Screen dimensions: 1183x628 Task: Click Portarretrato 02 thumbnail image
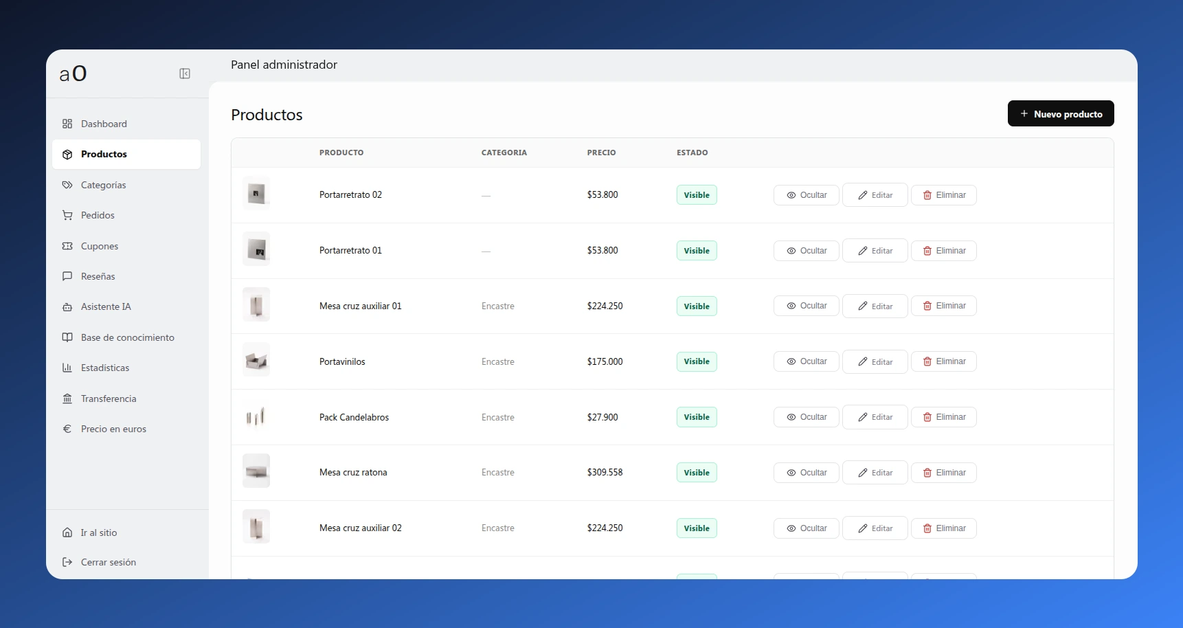[256, 194]
